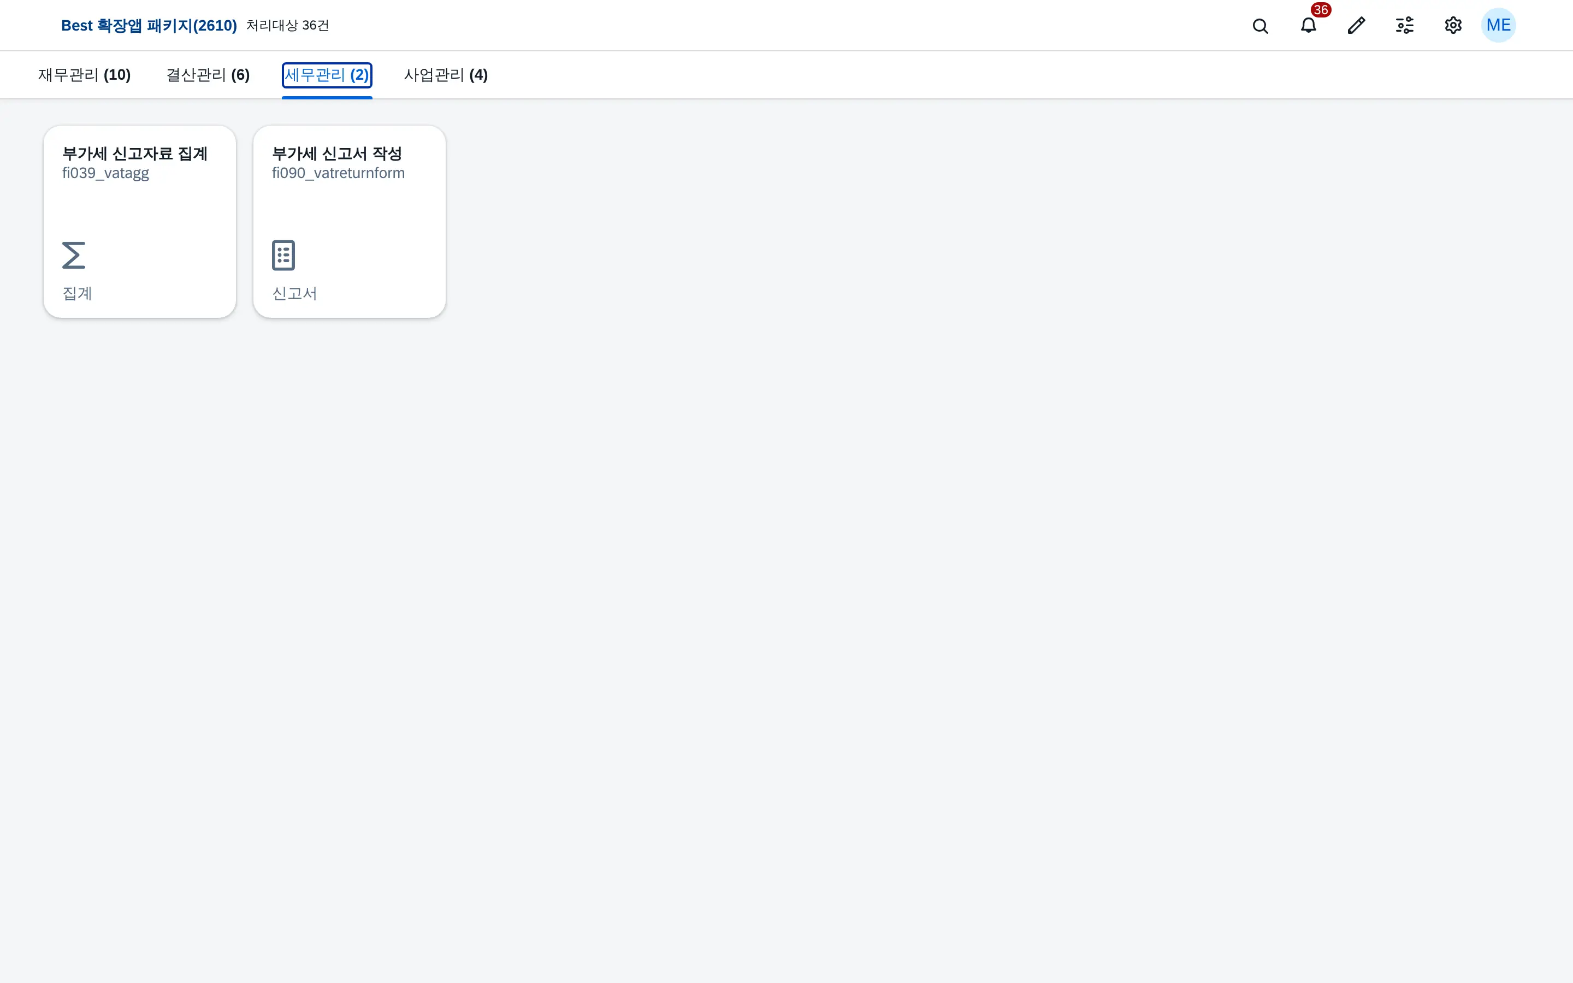
Task: Switch to 결산관리 (6) tab
Action: (208, 75)
